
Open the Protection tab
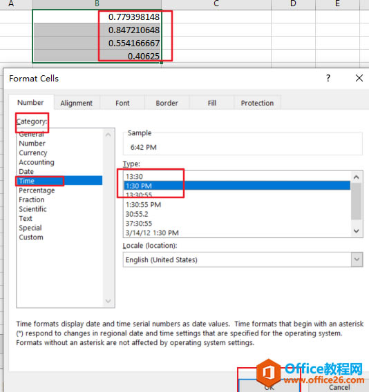pyautogui.click(x=257, y=103)
